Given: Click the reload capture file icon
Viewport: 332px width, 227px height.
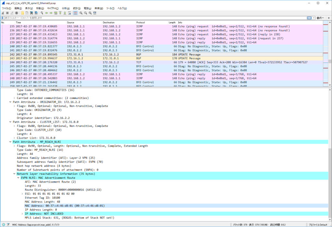Looking at the screenshot, I should [36, 13].
